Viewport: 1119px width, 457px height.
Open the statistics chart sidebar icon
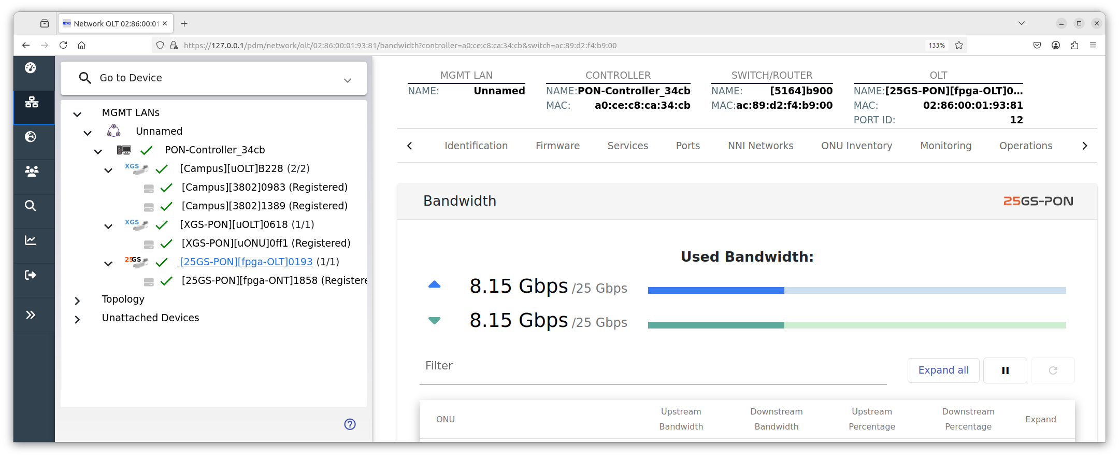[31, 240]
